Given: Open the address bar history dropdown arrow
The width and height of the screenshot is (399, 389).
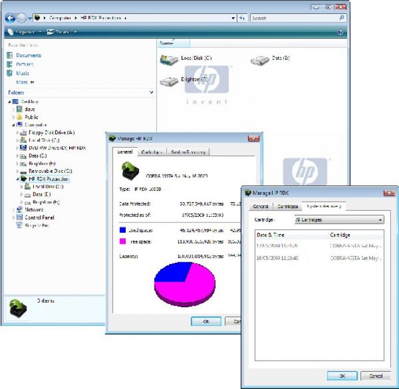Looking at the screenshot, I should point(233,18).
